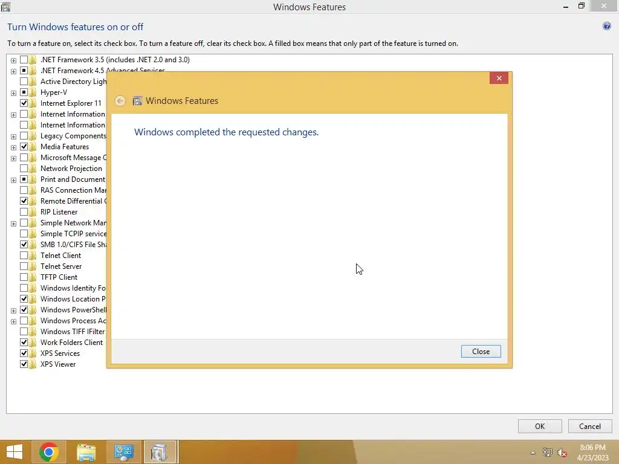Click the folder icon beside Telnet Client

pos(33,256)
